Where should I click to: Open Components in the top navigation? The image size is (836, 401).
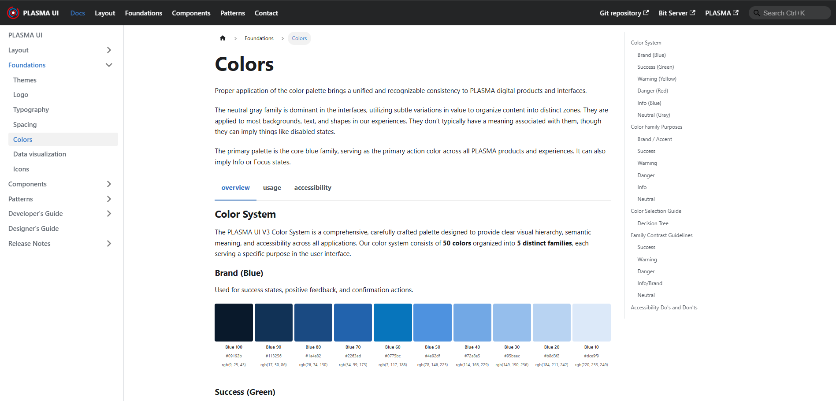191,13
